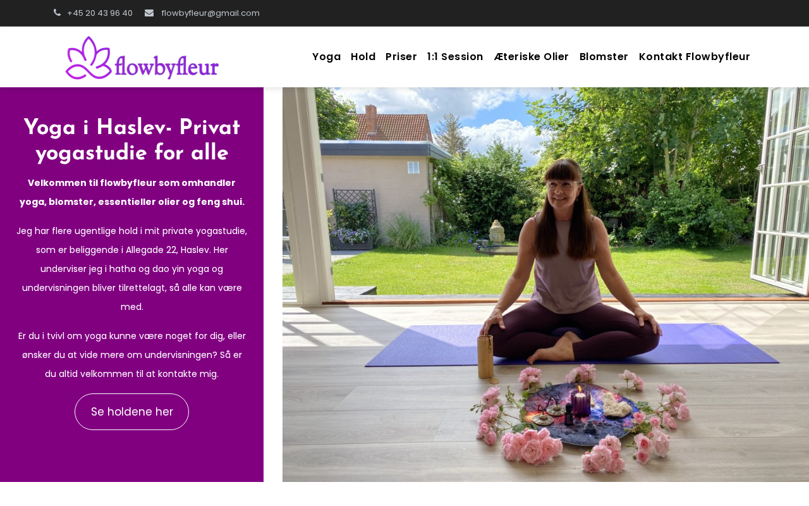Open the Yoga menu item
This screenshot has height=506, width=809.
pos(326,57)
